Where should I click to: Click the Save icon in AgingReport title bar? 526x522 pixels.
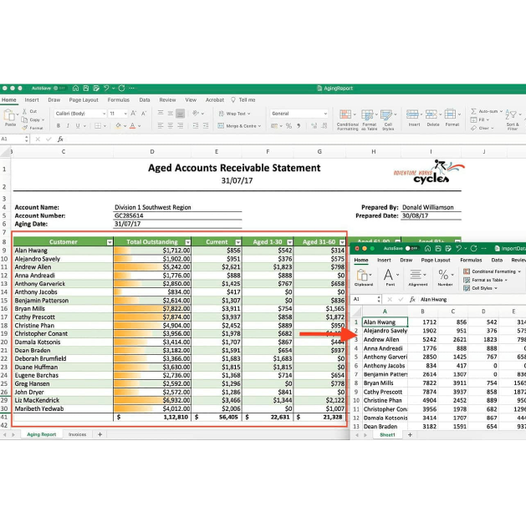86,89
